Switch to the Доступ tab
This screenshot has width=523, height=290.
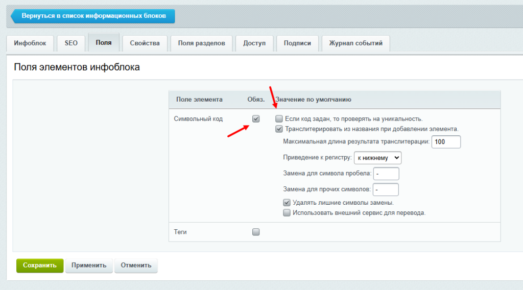tap(254, 43)
